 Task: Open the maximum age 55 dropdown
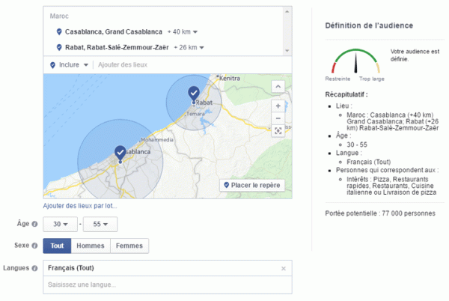[x=100, y=224]
